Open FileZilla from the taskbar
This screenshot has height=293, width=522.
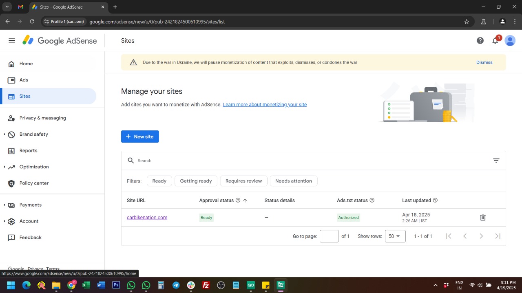pyautogui.click(x=206, y=285)
